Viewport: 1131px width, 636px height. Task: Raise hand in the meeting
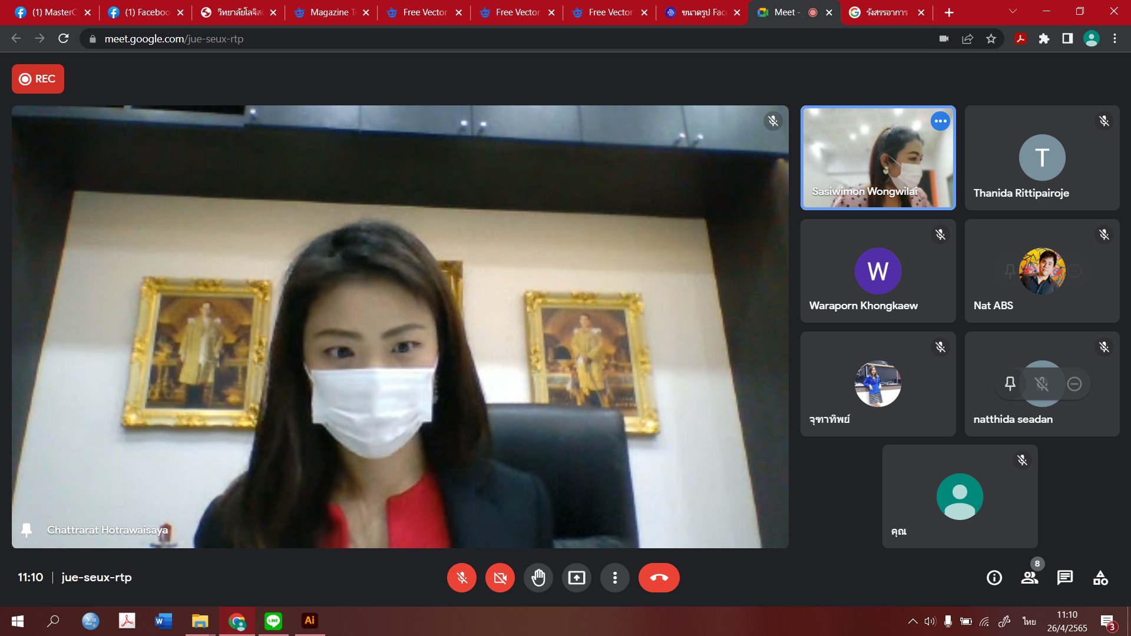(x=538, y=578)
